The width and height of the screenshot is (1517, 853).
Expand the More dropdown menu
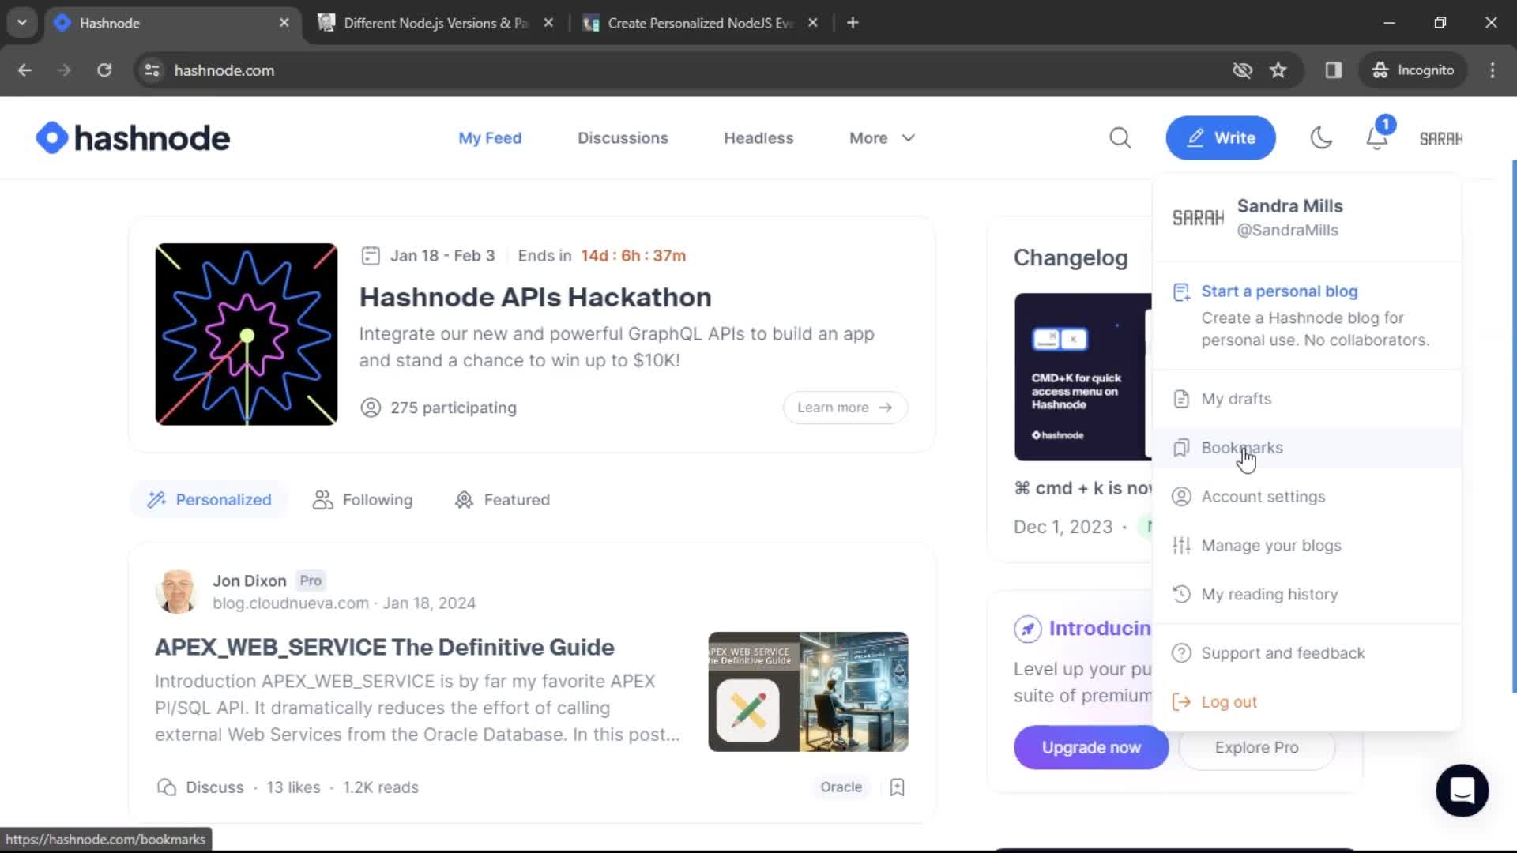click(x=882, y=137)
